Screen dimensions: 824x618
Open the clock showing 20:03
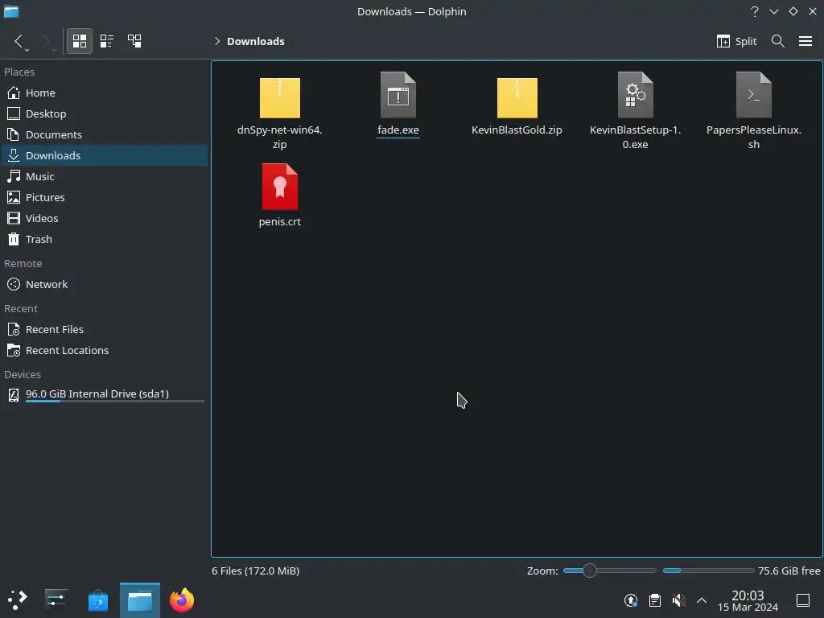(x=748, y=600)
